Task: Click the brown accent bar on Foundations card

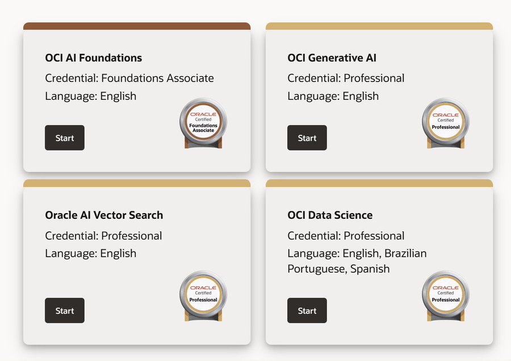Action: tap(136, 25)
